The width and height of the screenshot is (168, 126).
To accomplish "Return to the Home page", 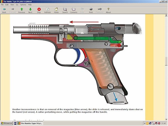I will (56, 10).
